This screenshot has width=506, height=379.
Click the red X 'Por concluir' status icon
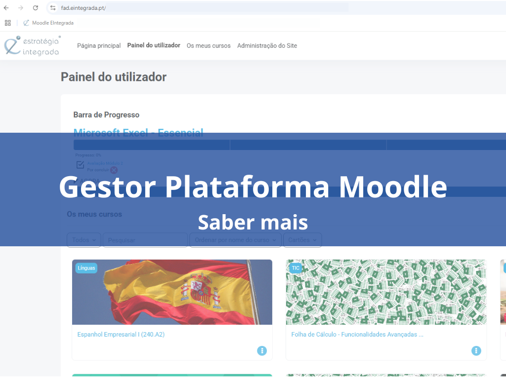[114, 170]
